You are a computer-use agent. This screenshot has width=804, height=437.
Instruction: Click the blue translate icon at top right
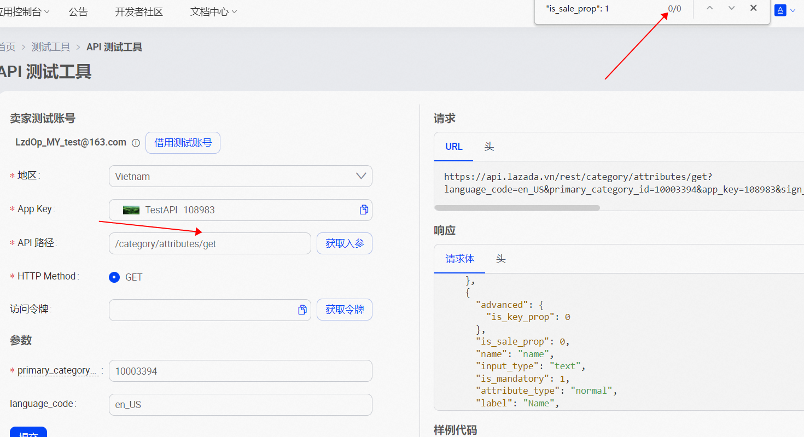[x=780, y=10]
